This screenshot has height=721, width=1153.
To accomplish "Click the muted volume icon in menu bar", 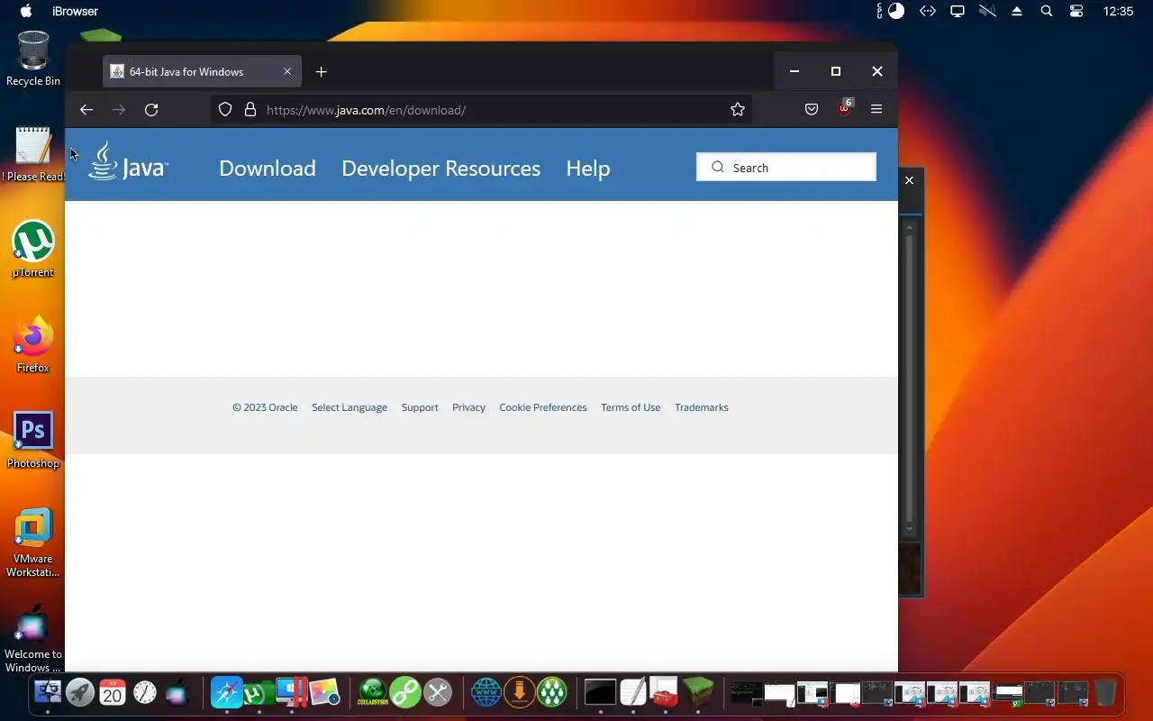I will tap(987, 11).
